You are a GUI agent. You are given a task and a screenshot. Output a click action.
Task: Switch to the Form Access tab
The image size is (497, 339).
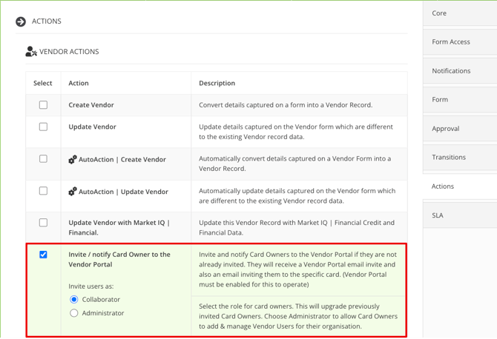click(460, 42)
